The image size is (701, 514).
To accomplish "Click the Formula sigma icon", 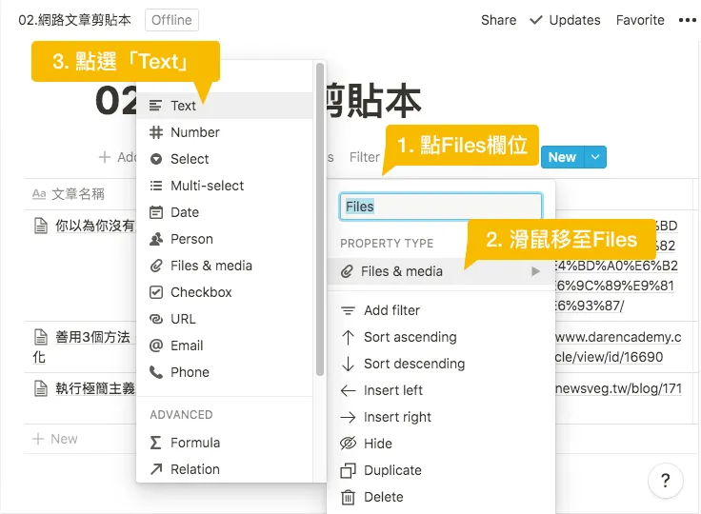I will pos(155,443).
